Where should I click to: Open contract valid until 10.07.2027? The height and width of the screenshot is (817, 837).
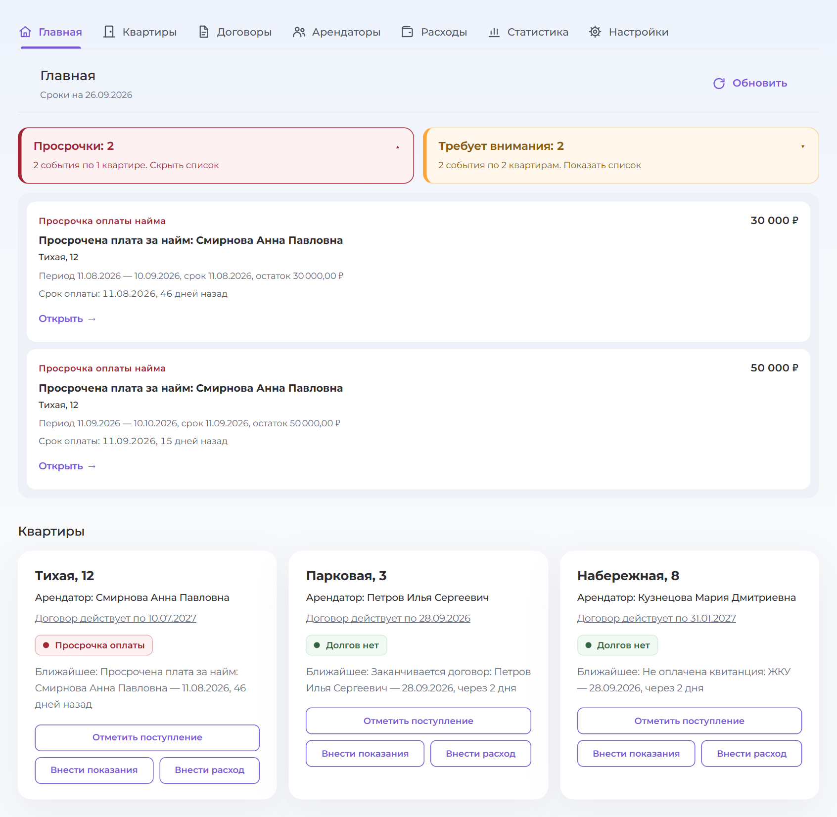click(116, 619)
